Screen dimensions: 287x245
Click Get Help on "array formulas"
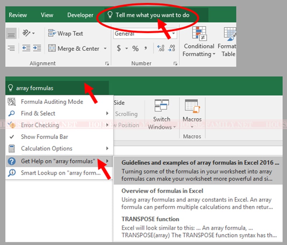point(59,161)
